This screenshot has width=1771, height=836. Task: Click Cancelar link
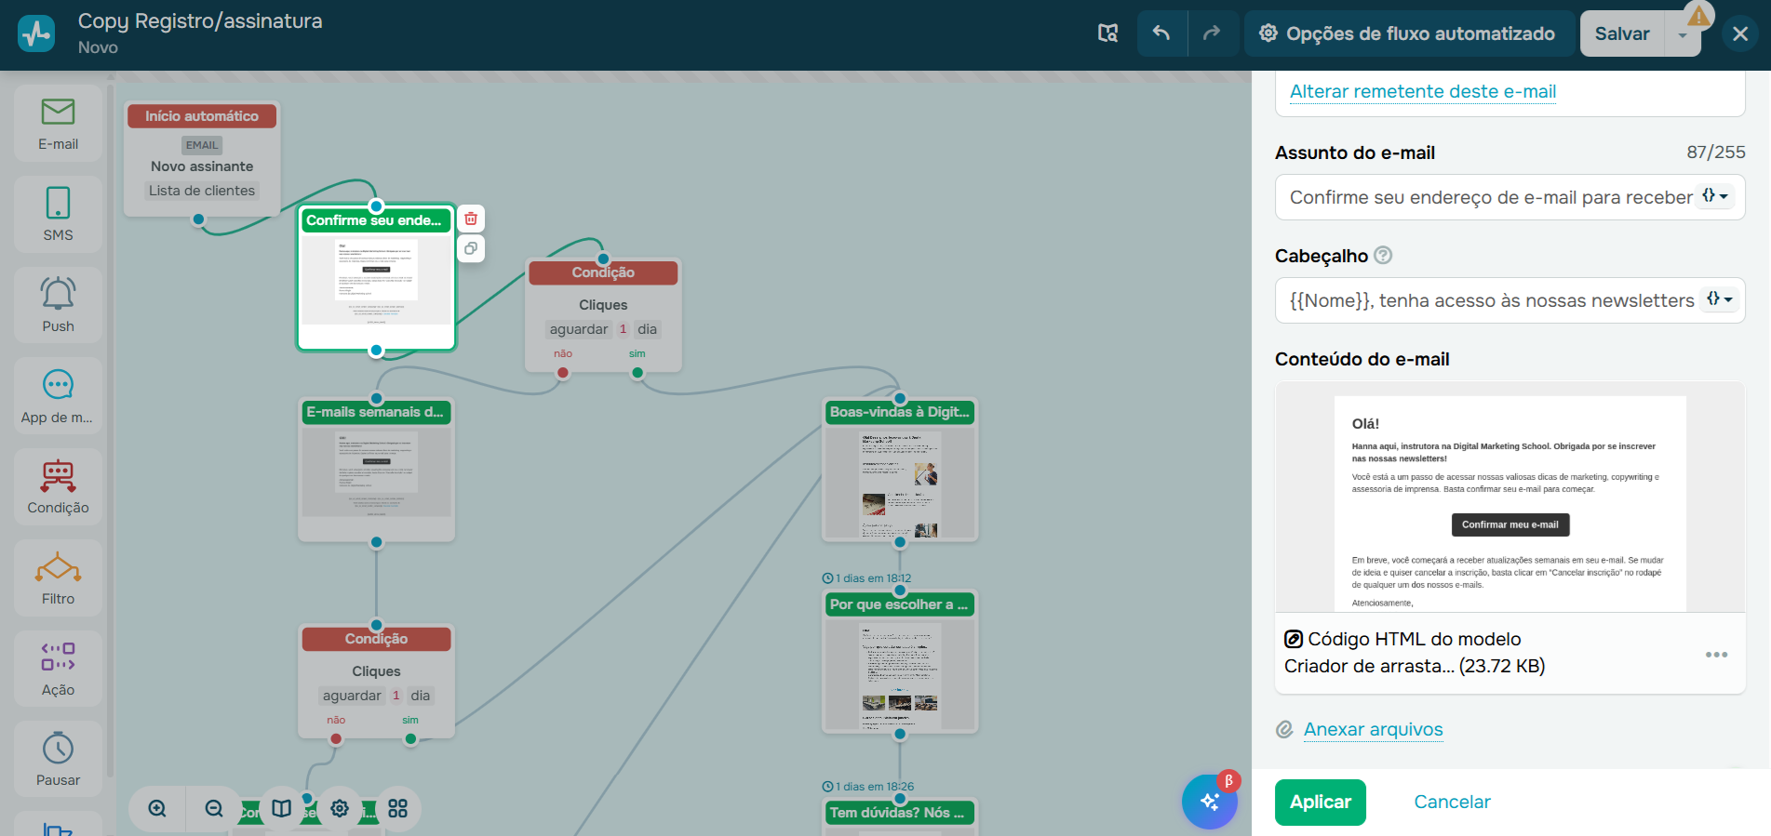click(1452, 803)
